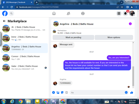Open the tab search dropdown arrow
Screen dimensions: 139x104
[x=121, y=2]
